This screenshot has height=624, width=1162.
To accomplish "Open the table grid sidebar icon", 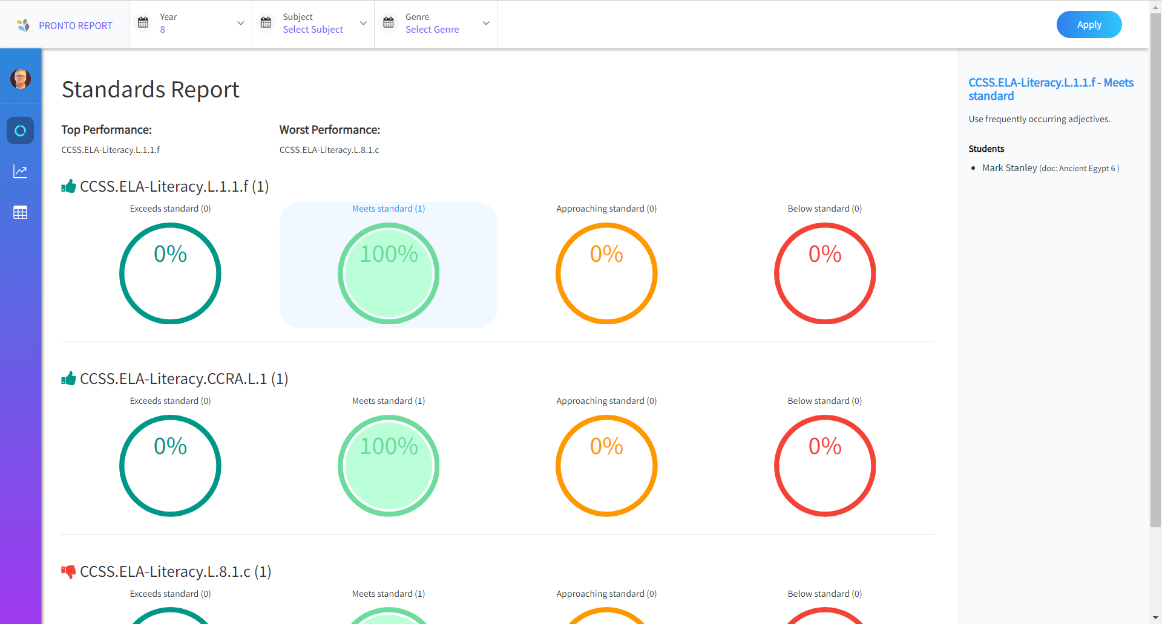I will (x=21, y=213).
